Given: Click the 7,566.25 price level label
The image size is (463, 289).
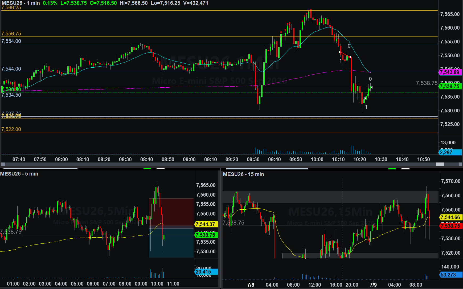Looking at the screenshot, I should click(11, 8).
